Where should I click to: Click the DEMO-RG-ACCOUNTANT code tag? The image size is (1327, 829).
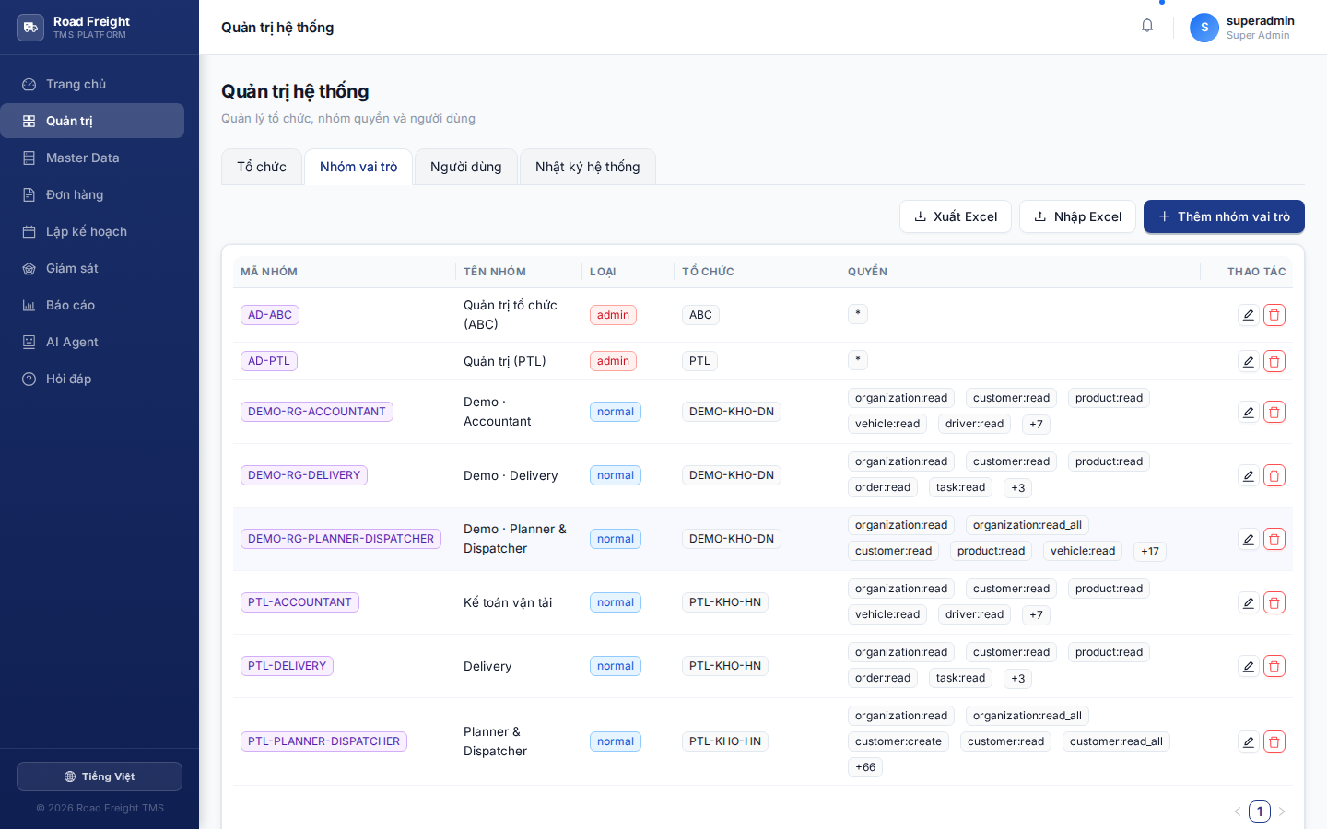317,412
